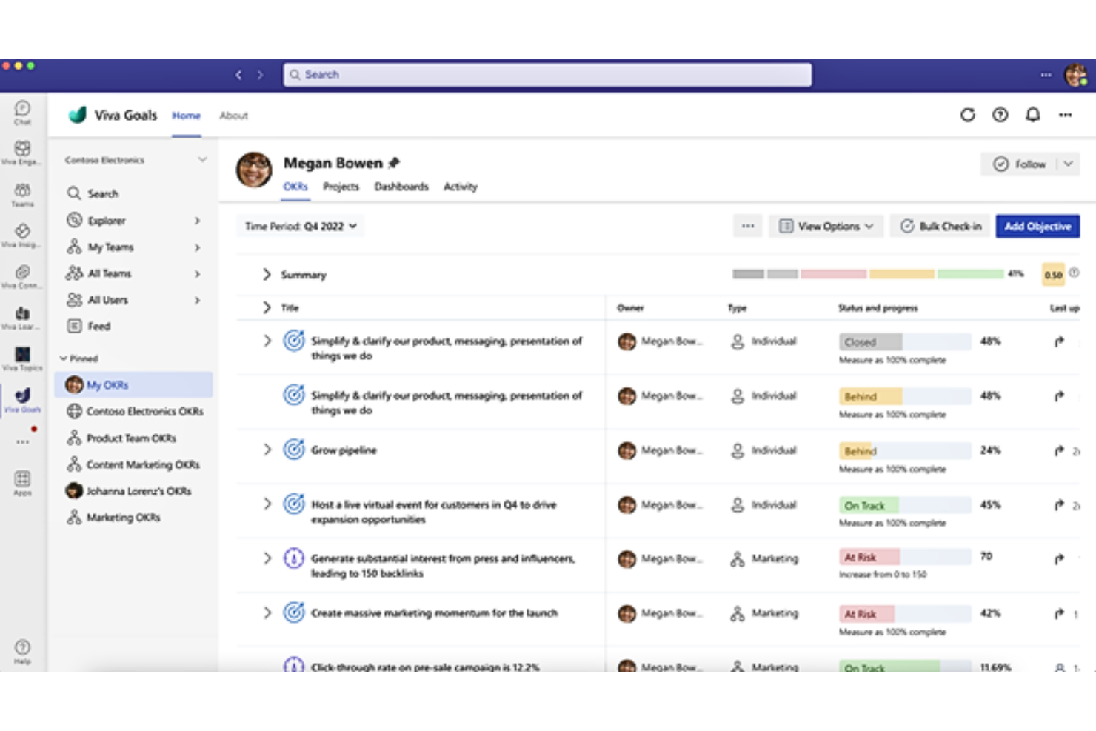Select the Projects tab
Image resolution: width=1096 pixels, height=731 pixels.
(x=341, y=187)
